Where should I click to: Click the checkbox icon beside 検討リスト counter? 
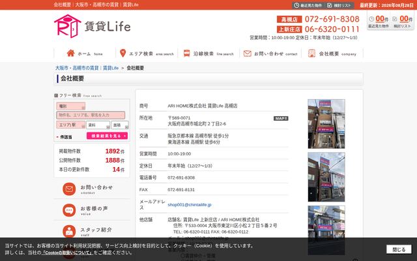pos(395,19)
